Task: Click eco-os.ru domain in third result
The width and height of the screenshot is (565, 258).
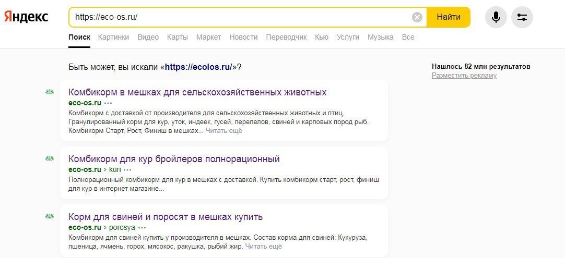Action: 85,228
